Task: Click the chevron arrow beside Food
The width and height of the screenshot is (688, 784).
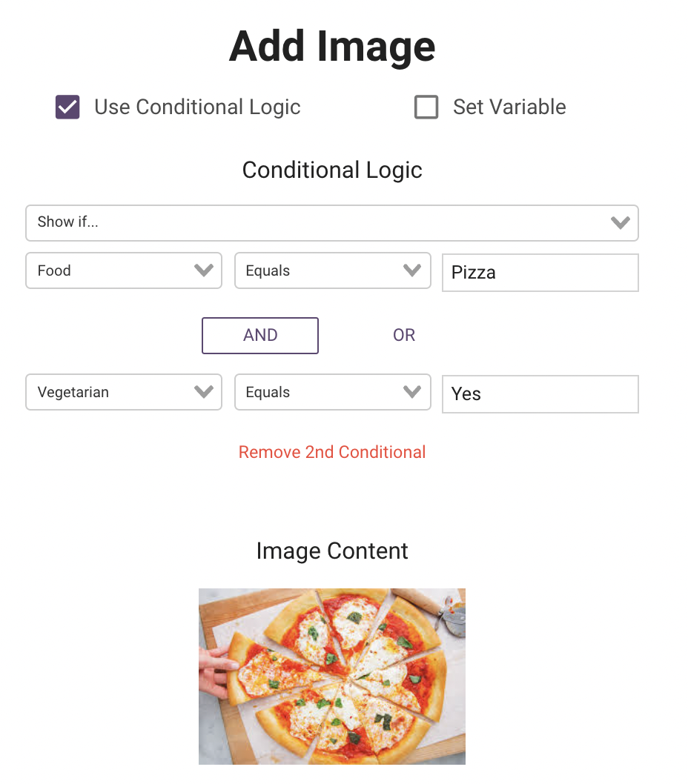Action: tap(203, 270)
